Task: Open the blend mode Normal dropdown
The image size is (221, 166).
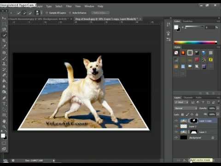Action: (x=186, y=108)
